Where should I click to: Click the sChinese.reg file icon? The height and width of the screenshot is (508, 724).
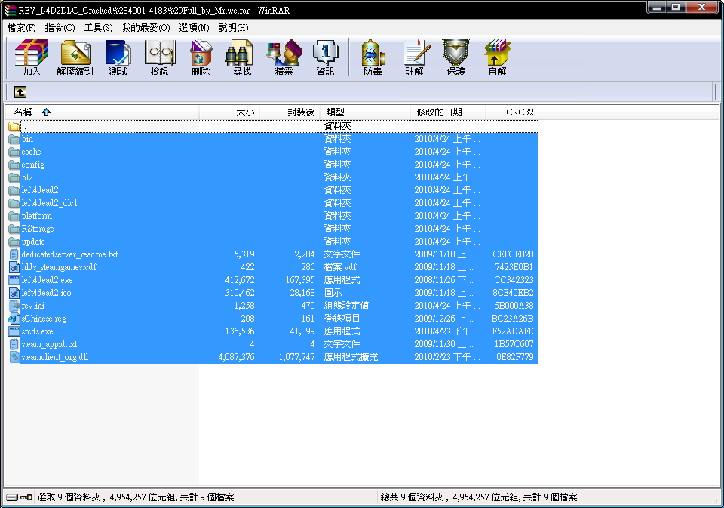click(14, 319)
